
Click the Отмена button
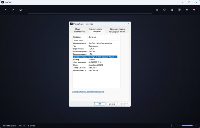[x=112, y=104]
